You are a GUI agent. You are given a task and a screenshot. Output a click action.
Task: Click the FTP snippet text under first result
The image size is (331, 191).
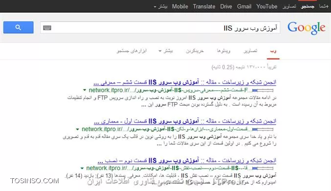pos(172,101)
